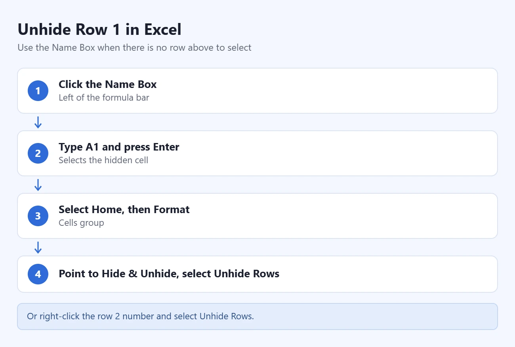This screenshot has width=515, height=347.
Task: Click 'Selects the hidden cell' subtitle
Action: point(103,160)
